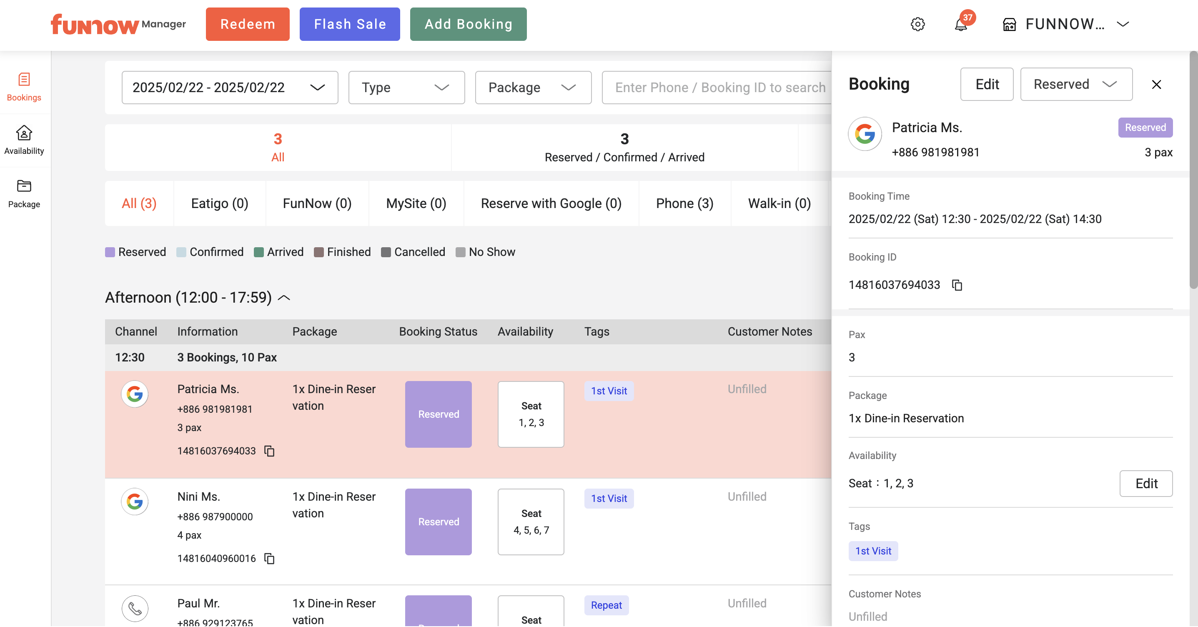Open the Type filter dropdown

(406, 88)
